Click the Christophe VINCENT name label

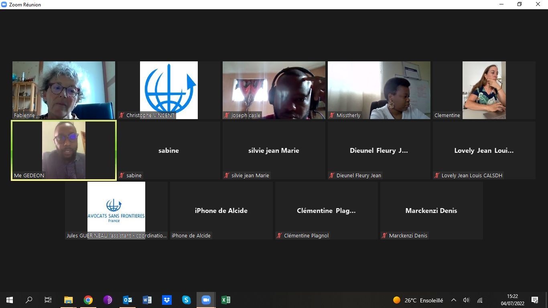[x=150, y=115]
